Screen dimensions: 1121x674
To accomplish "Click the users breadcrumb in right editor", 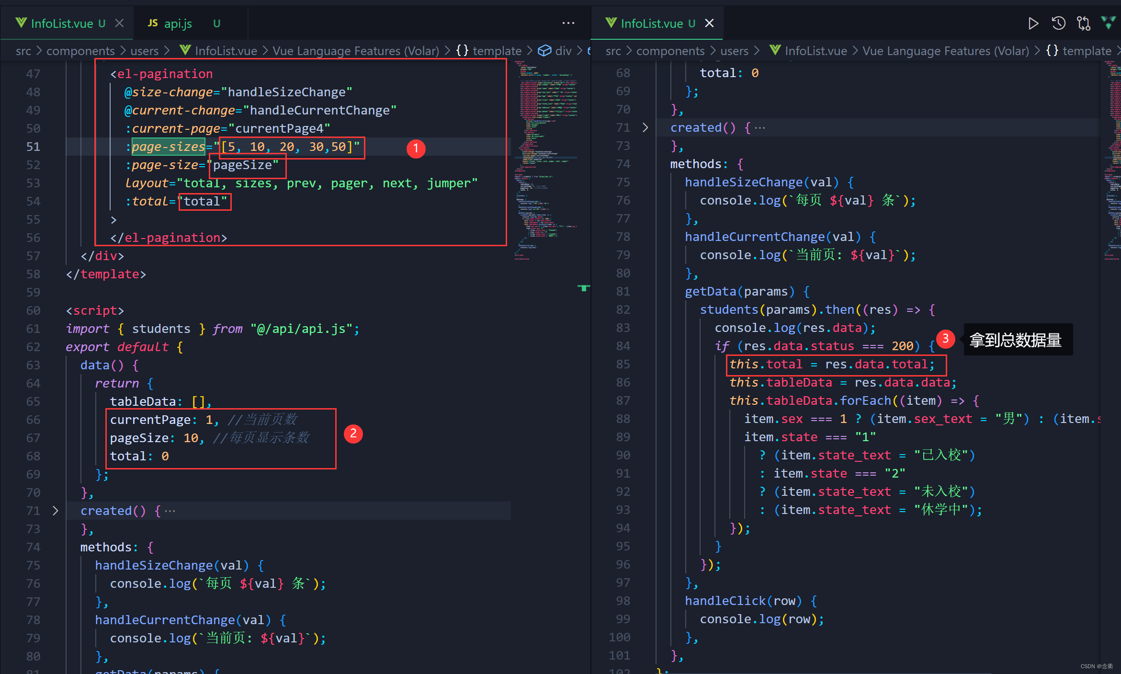I will pos(734,51).
